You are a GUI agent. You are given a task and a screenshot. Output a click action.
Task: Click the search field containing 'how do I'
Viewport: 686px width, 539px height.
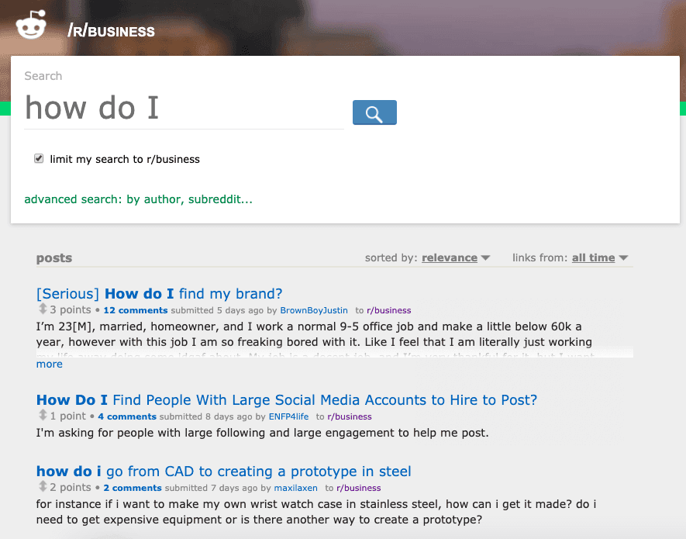pos(183,109)
